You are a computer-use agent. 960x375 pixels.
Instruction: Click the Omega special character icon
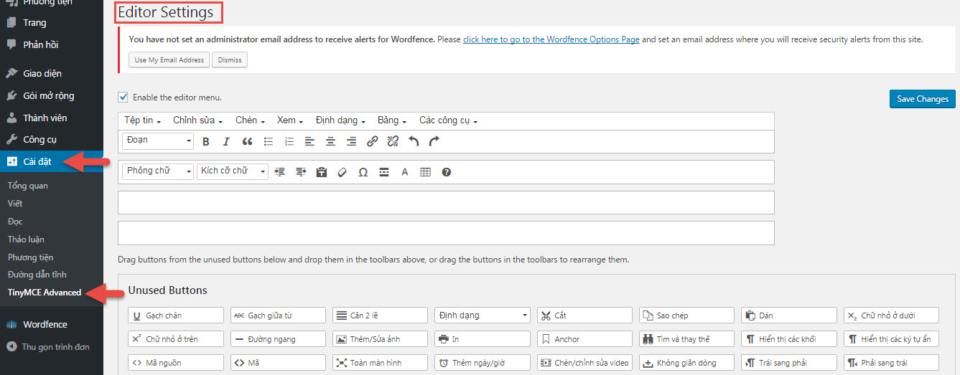click(363, 172)
